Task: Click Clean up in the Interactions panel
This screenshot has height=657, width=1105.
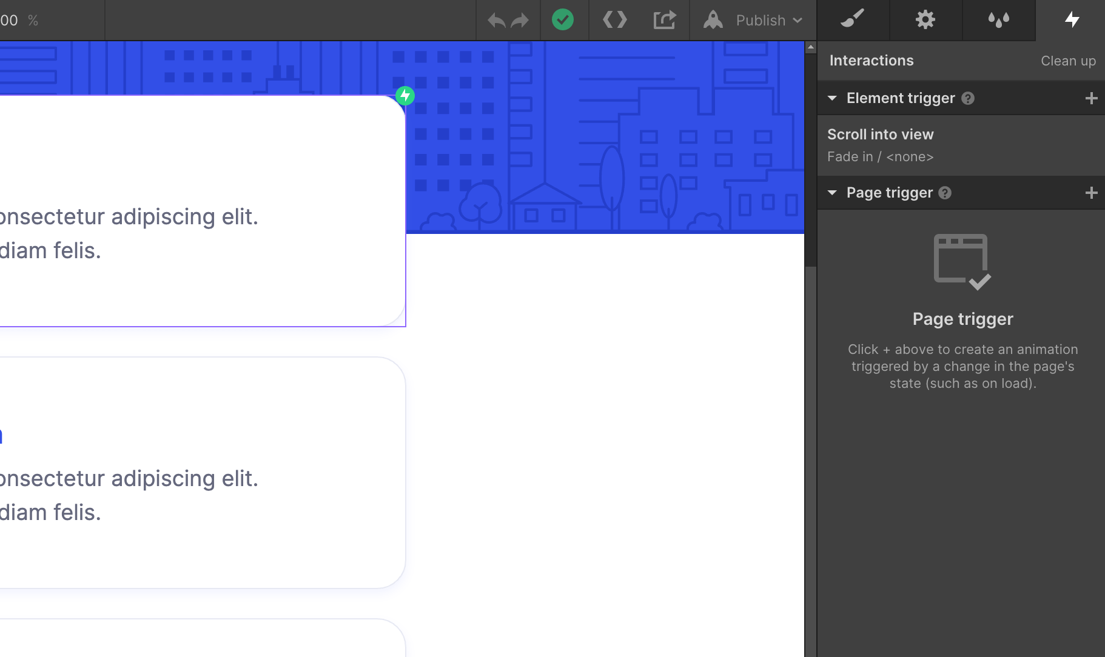Action: (x=1068, y=61)
